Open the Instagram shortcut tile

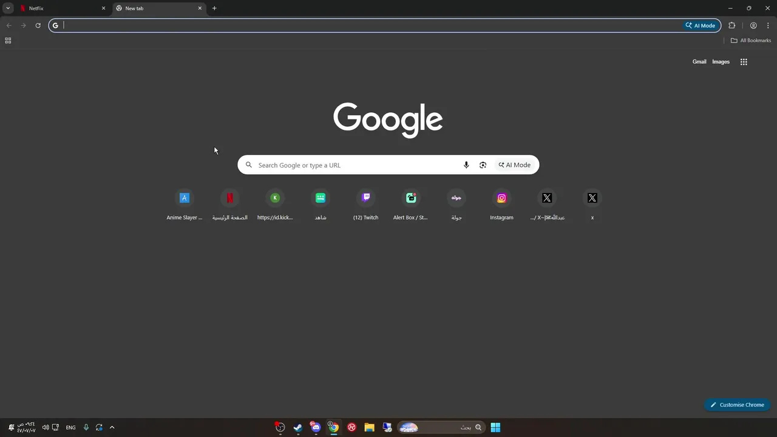click(501, 205)
